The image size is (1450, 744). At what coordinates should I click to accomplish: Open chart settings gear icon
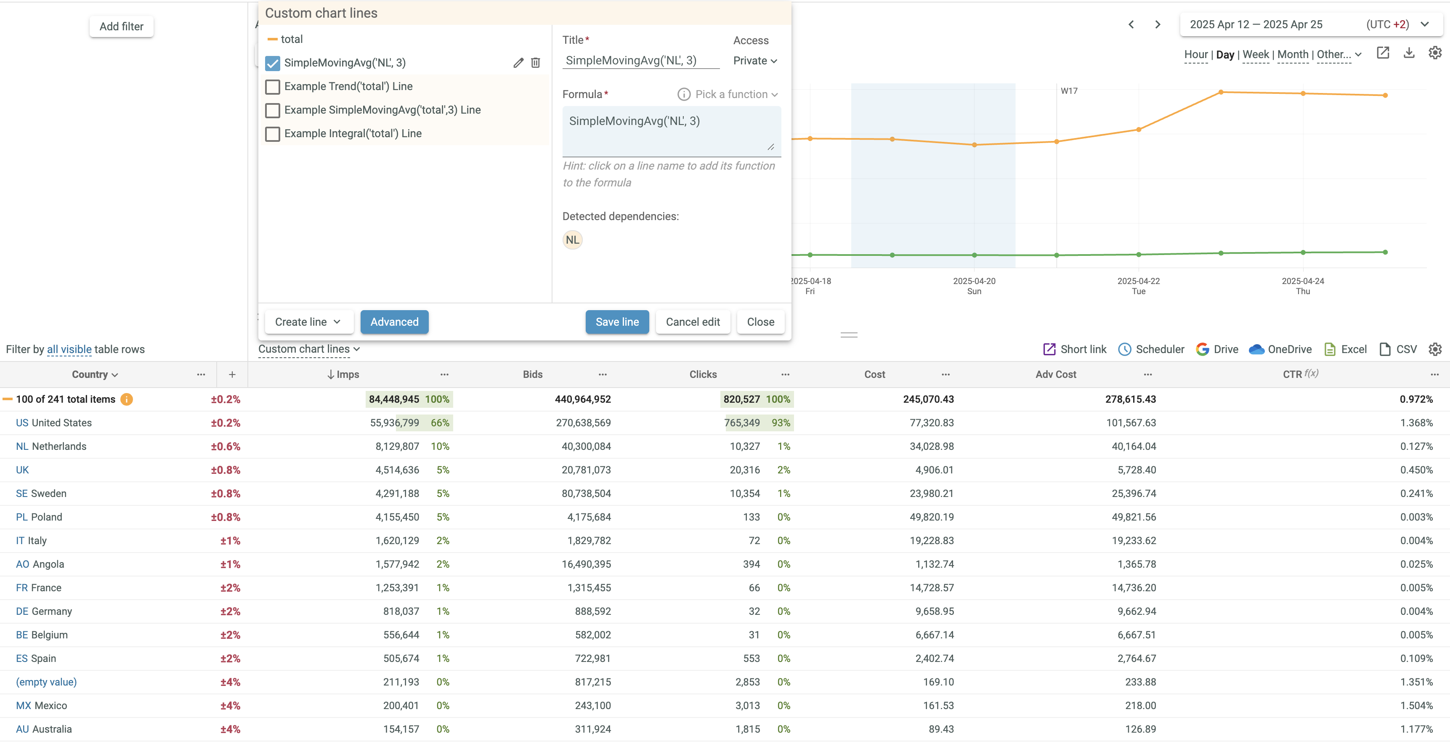1435,53
